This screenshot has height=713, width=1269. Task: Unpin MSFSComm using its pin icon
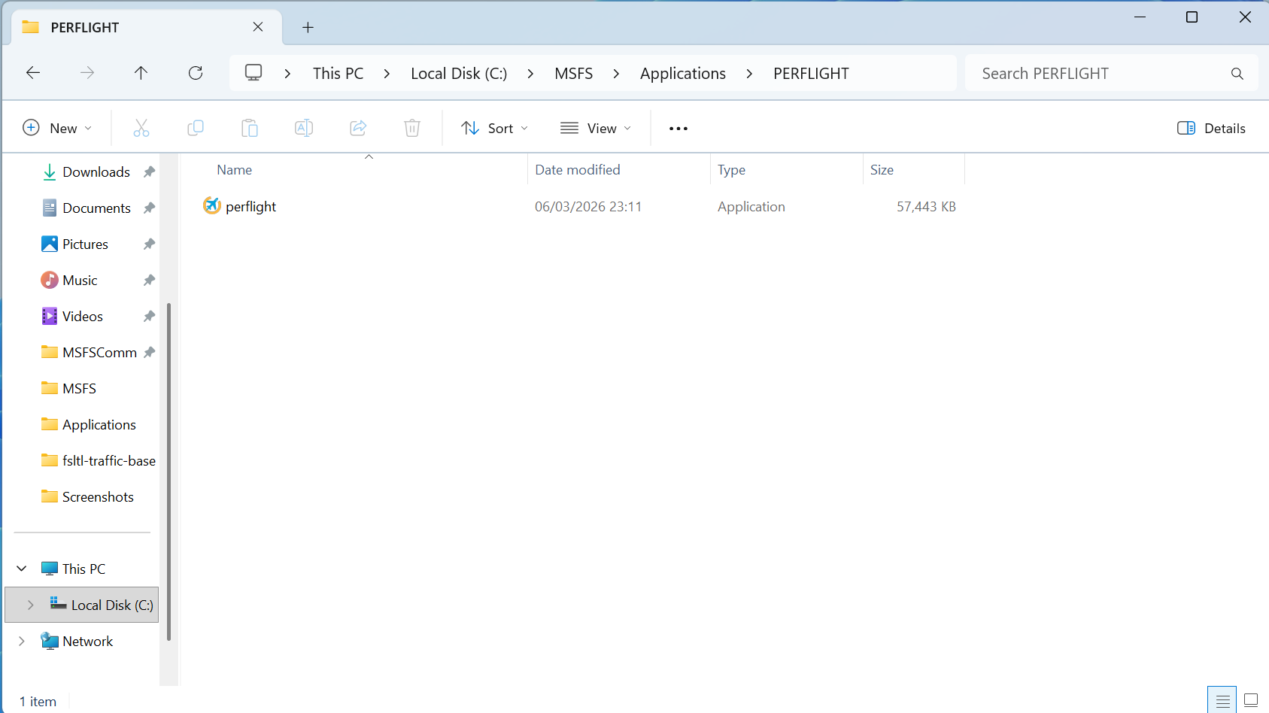149,353
